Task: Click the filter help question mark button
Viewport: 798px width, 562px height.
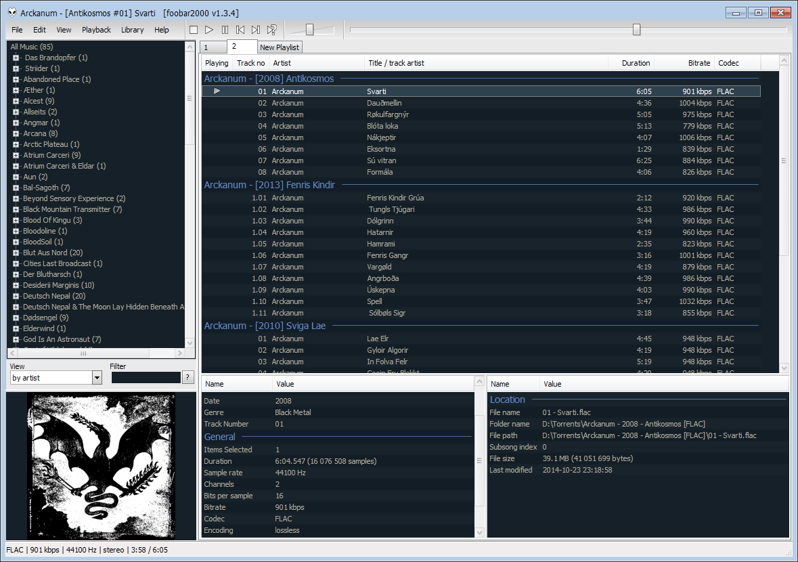Action: (x=188, y=378)
